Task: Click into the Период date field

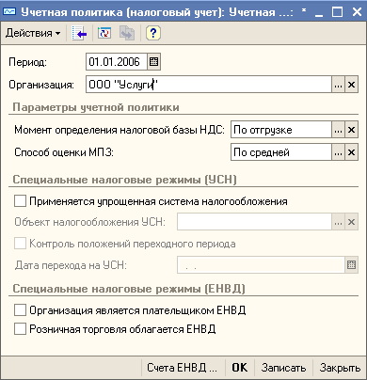Action: tap(116, 62)
